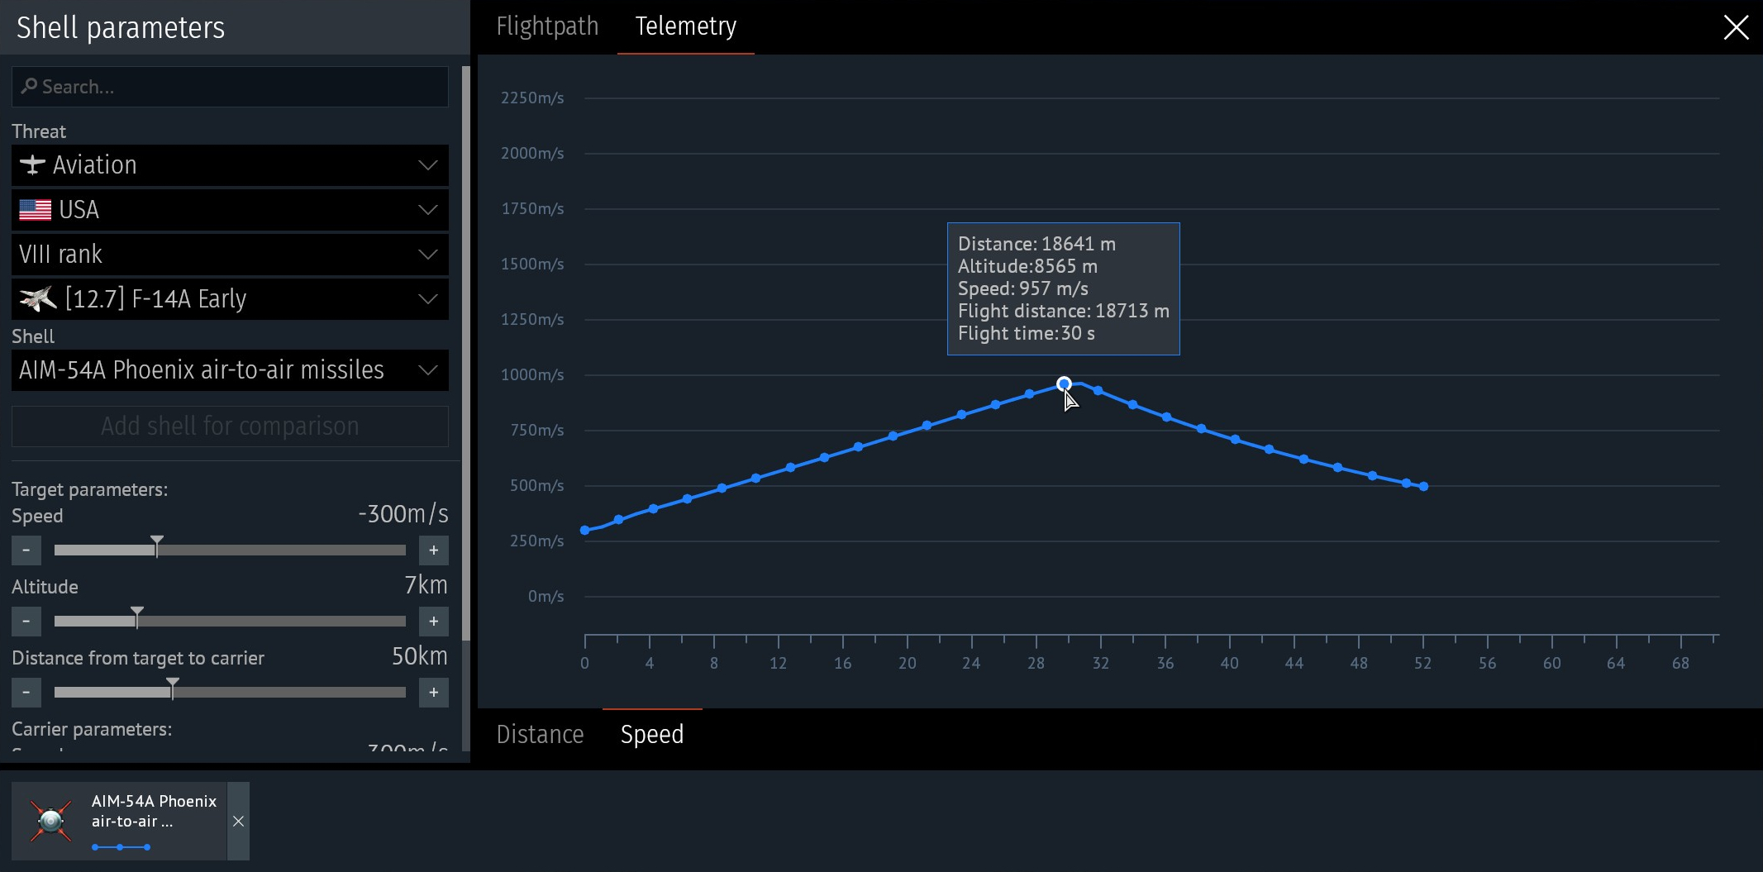Switch to the Distance graph tab
Screen dimensions: 1763x872
pos(540,735)
